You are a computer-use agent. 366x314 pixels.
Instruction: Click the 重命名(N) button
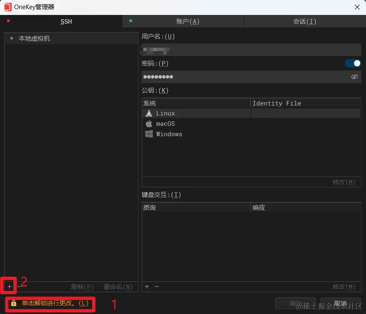point(118,287)
